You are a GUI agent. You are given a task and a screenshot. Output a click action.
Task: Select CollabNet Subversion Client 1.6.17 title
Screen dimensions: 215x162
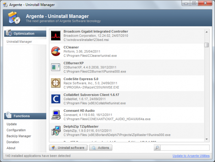(x=91, y=95)
